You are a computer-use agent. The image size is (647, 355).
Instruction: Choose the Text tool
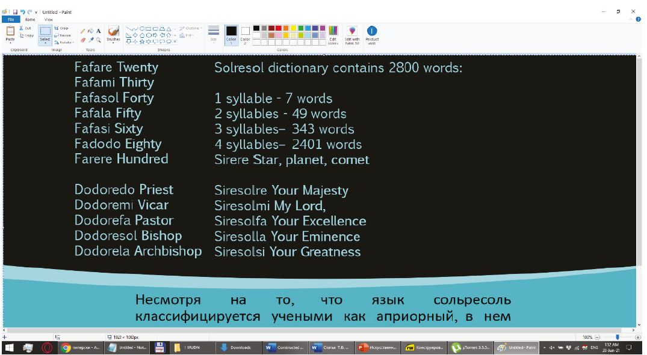coord(98,31)
